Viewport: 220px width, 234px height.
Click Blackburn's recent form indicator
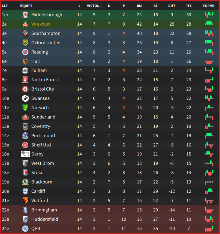tap(209, 182)
